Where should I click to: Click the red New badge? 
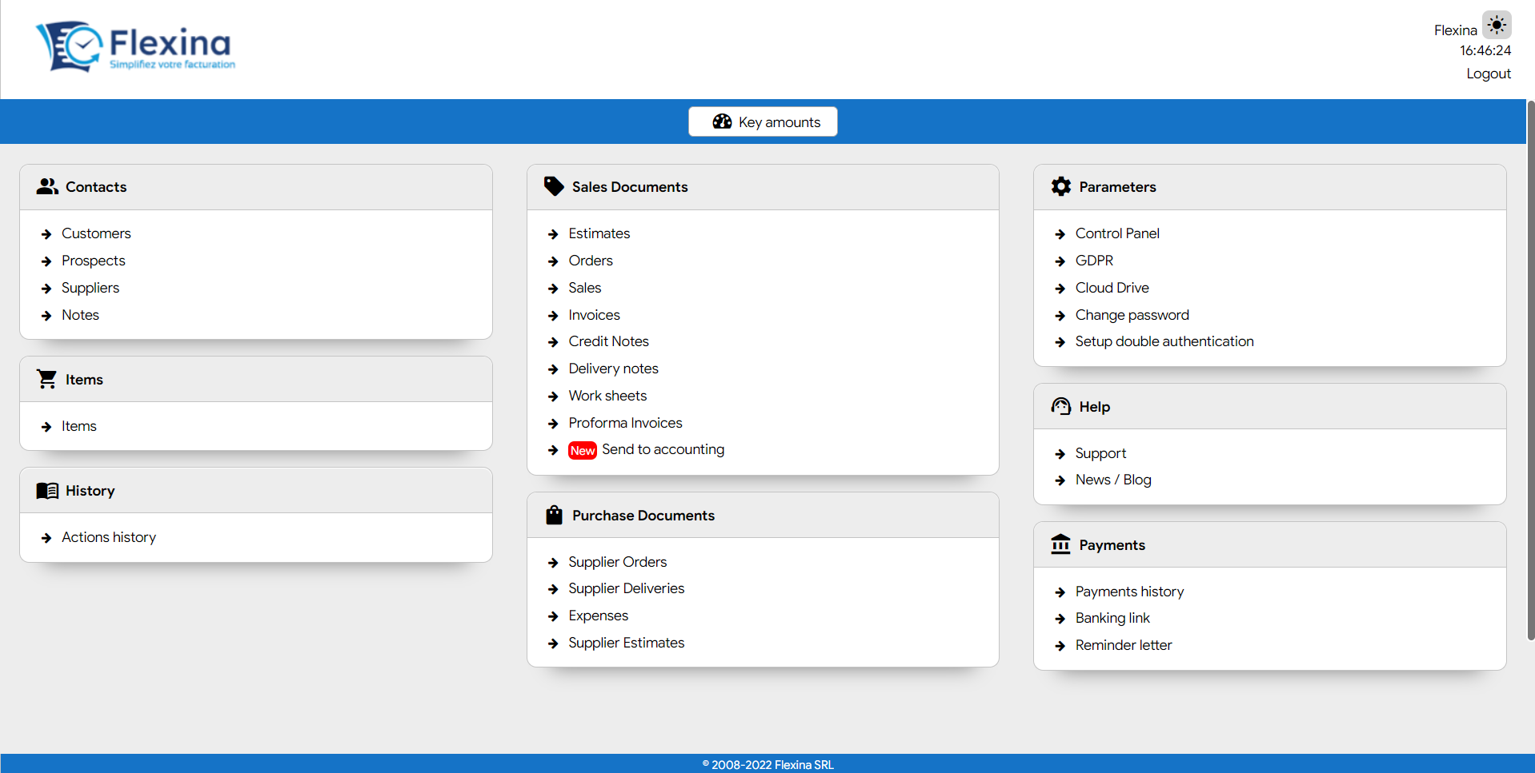coord(583,450)
